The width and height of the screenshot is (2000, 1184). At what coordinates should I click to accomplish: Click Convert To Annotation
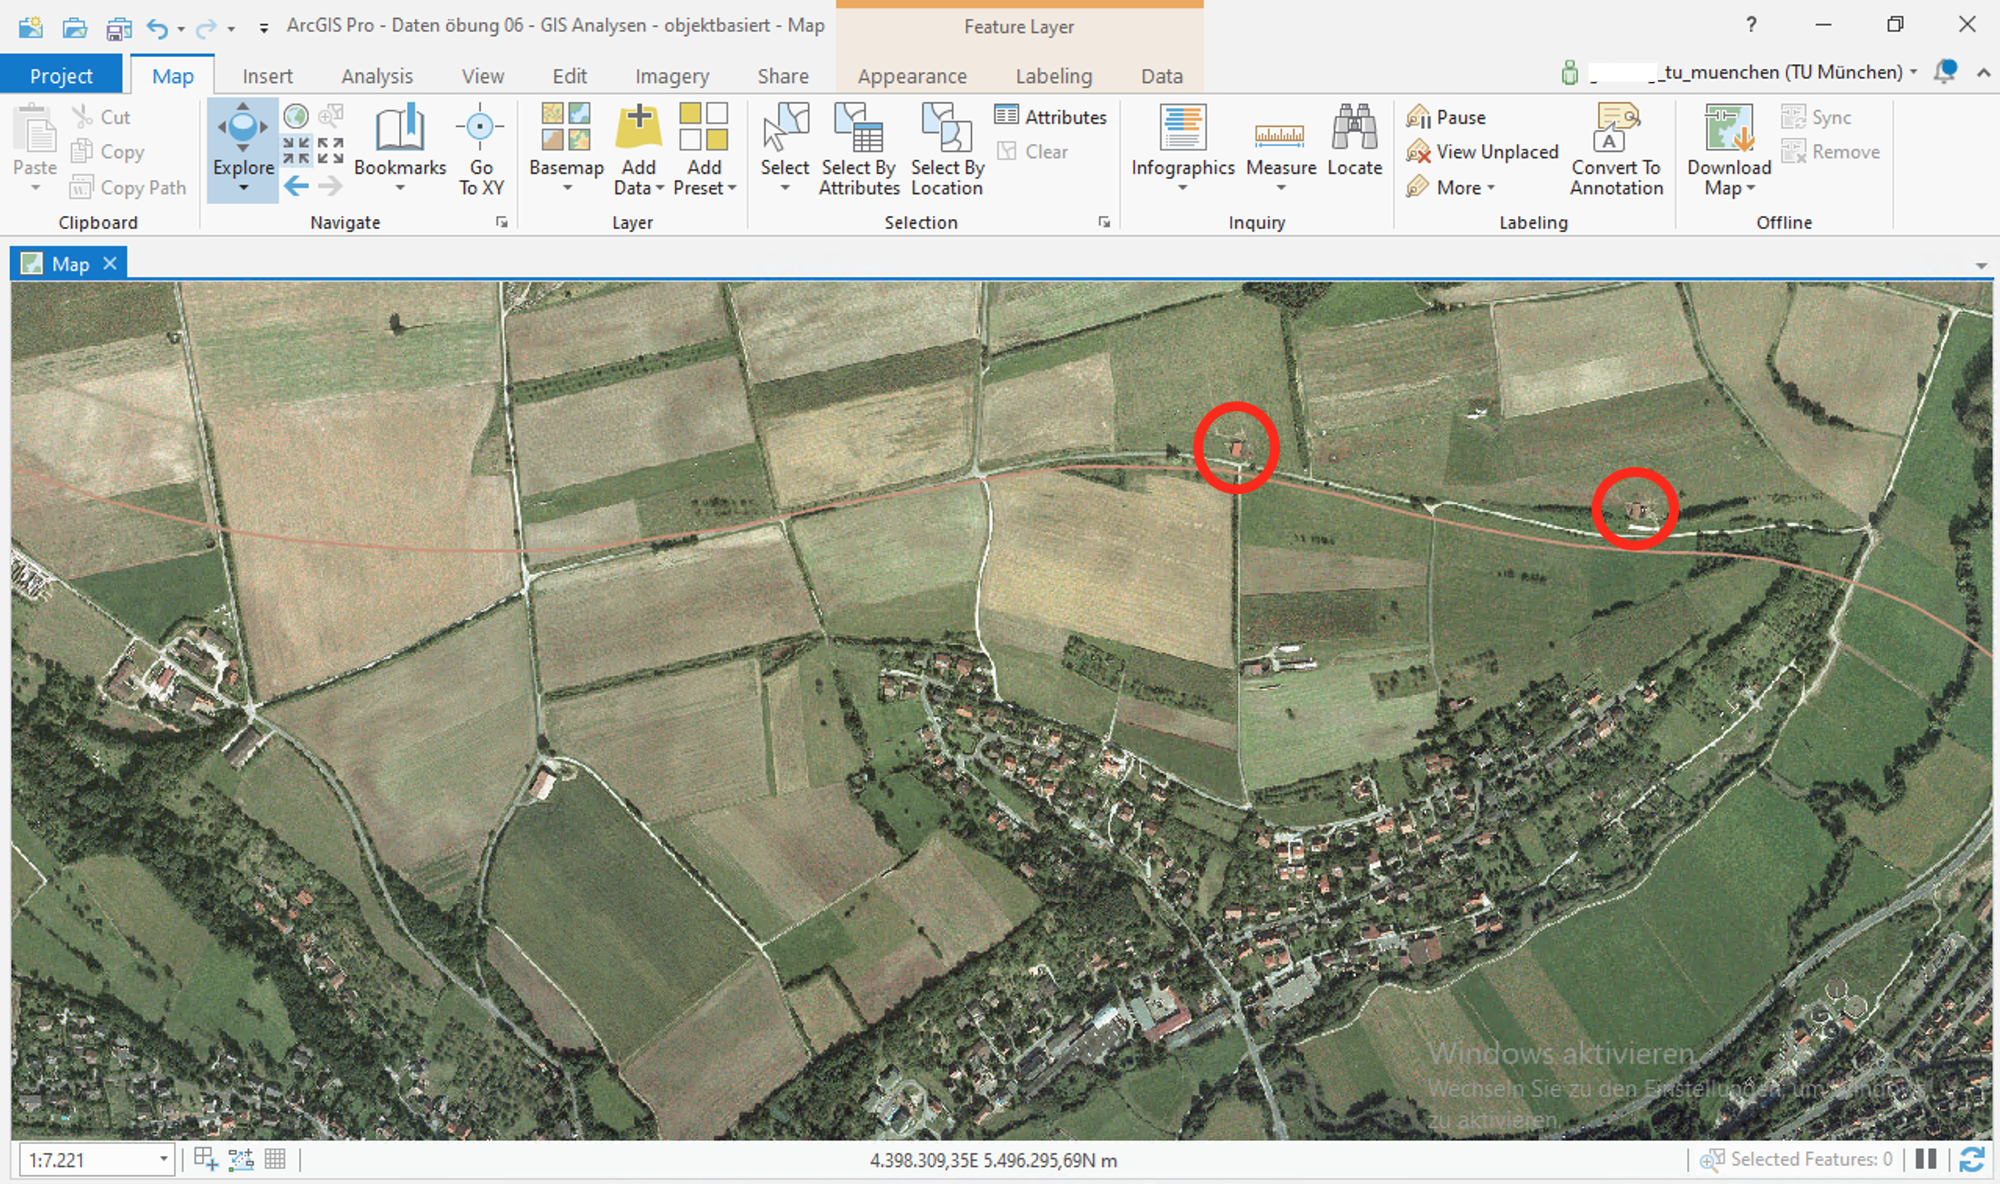[1616, 149]
